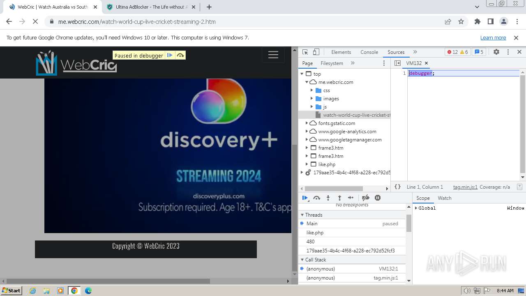
Task: Click the inspect element picker icon
Action: [x=305, y=52]
